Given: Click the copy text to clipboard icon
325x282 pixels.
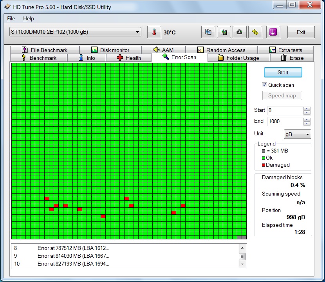Looking at the screenshot, I should [x=208, y=32].
